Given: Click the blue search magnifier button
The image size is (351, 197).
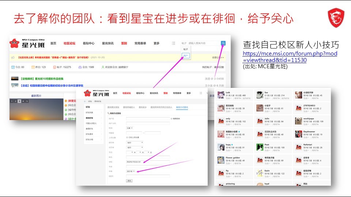Looking at the screenshot, I should coord(223,43).
